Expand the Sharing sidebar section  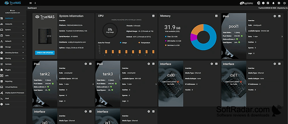(x=13, y=58)
